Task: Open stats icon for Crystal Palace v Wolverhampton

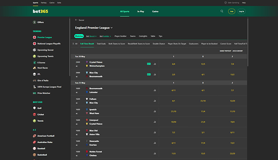Action: point(155,64)
